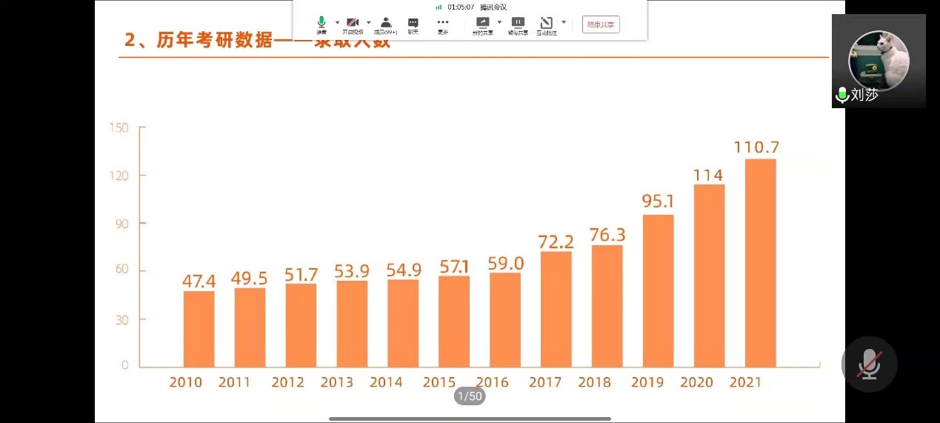Start a new share with the share-screen icon
The width and height of the screenshot is (940, 423).
[x=482, y=24]
